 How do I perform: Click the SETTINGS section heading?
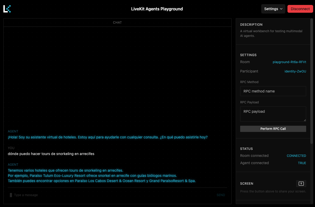pyautogui.click(x=248, y=55)
